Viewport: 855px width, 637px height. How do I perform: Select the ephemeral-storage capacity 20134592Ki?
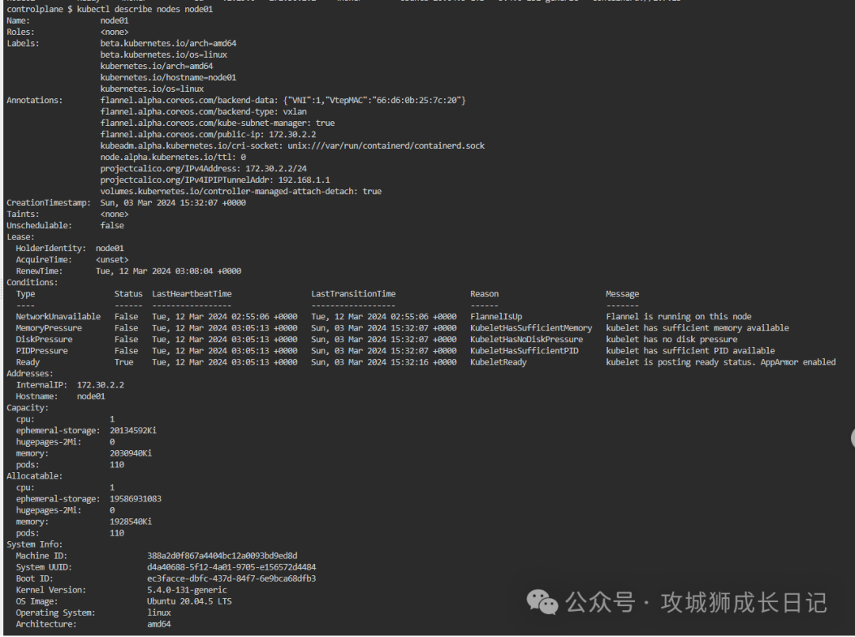[133, 431]
